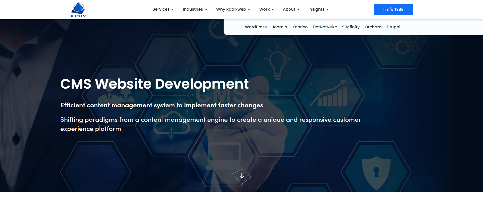483x204 pixels.
Task: Expand the chevron next to Industries
Action: [x=206, y=9]
